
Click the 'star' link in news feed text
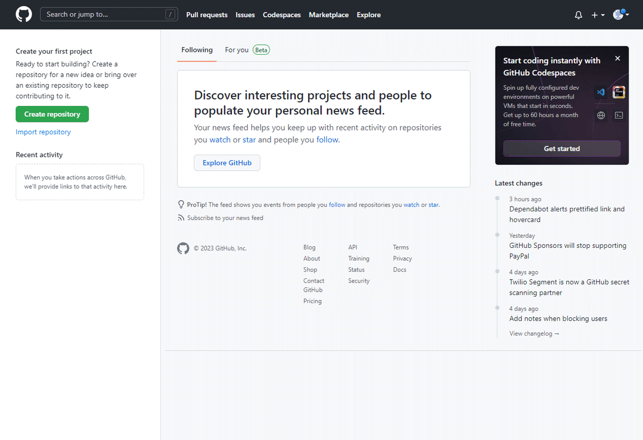coord(249,140)
